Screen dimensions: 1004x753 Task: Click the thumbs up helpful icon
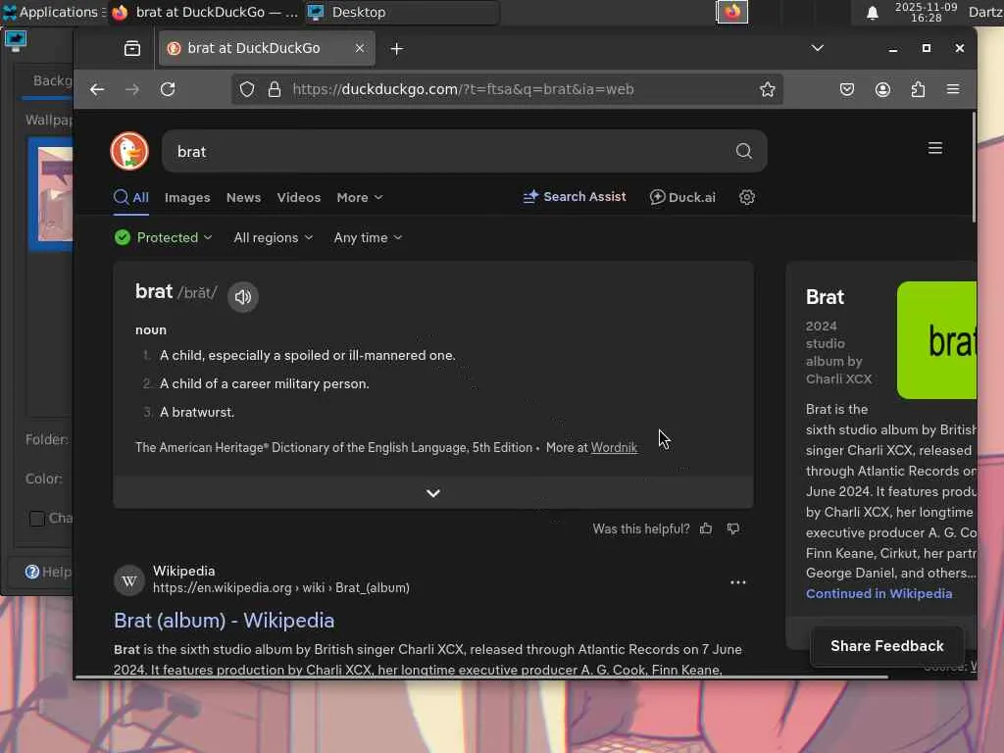pos(706,528)
